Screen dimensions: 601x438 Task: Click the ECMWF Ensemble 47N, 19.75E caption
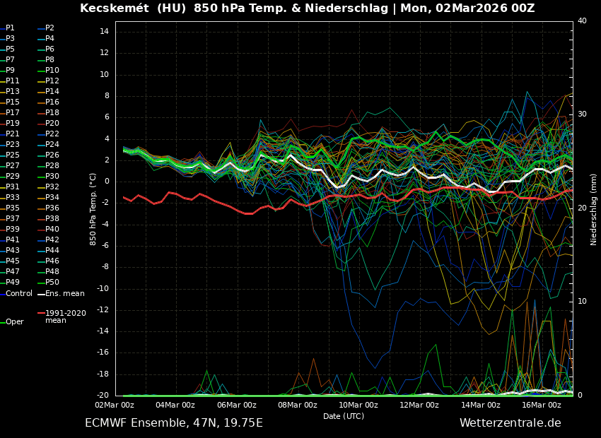[x=173, y=422]
